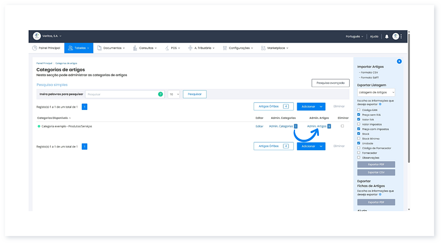Click the green help icon in search field

pos(161,94)
